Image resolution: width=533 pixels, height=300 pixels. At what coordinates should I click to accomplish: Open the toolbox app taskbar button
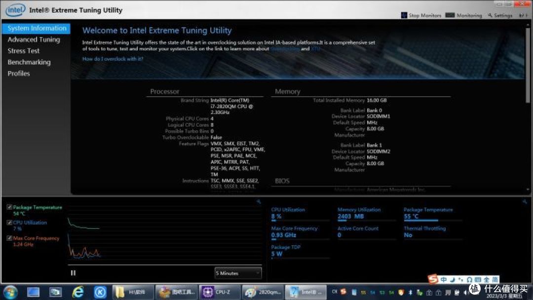(176, 292)
